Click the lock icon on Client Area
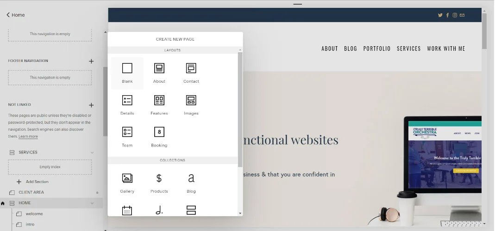The height and width of the screenshot is (231, 495). point(97,192)
